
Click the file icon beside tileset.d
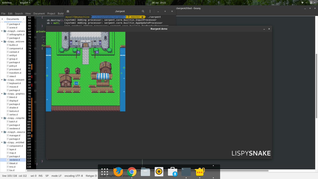coord(7,163)
